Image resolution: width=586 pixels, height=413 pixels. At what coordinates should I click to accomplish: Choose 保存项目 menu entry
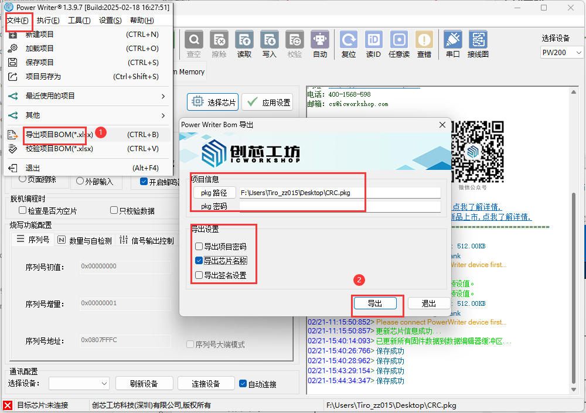pyautogui.click(x=88, y=63)
